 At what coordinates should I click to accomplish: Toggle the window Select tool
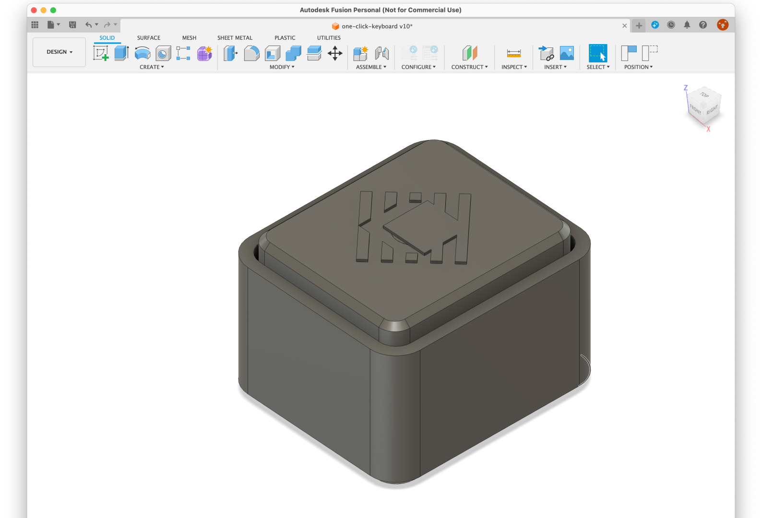pos(597,53)
